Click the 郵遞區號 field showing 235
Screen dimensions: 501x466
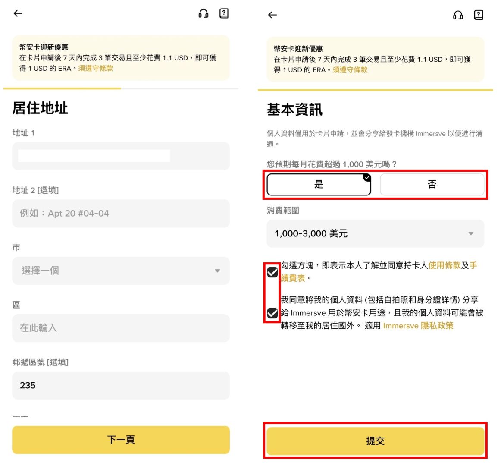(121, 385)
